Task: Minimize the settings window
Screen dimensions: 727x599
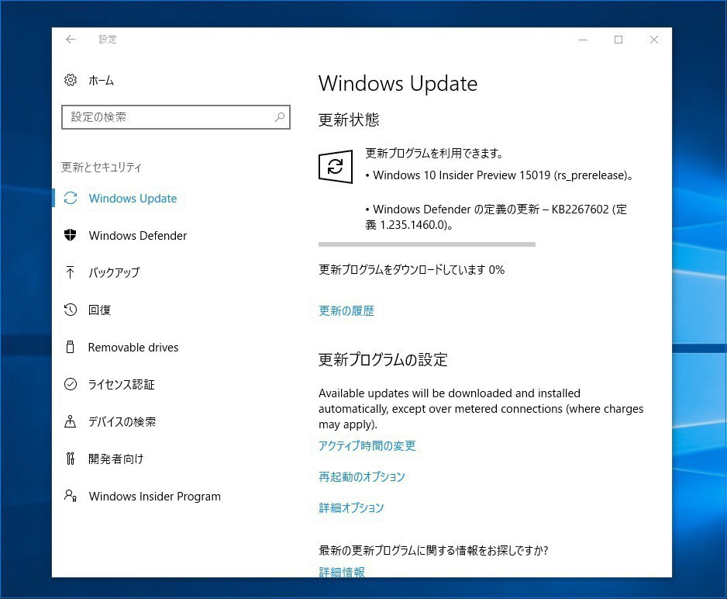Action: click(583, 40)
